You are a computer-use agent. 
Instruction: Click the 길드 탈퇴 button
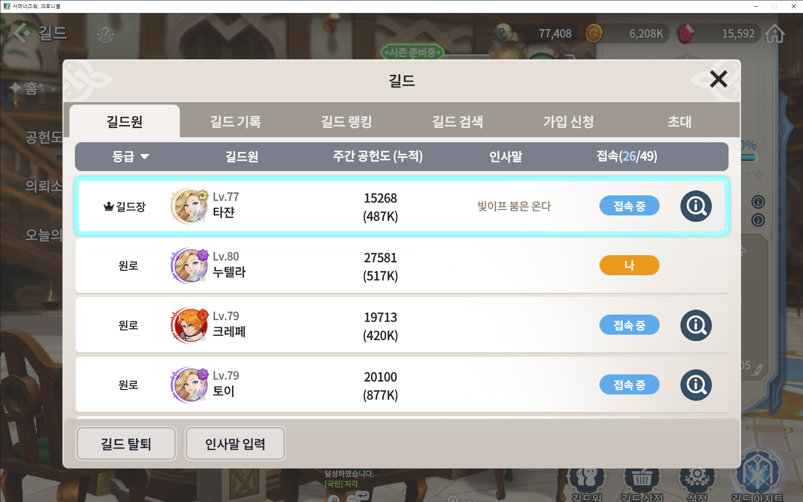coord(126,443)
